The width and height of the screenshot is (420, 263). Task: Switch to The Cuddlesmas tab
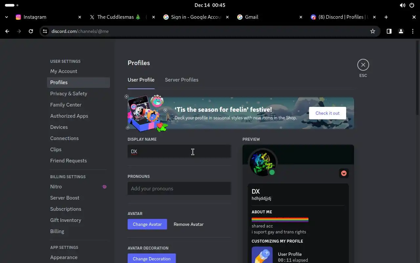point(122,17)
